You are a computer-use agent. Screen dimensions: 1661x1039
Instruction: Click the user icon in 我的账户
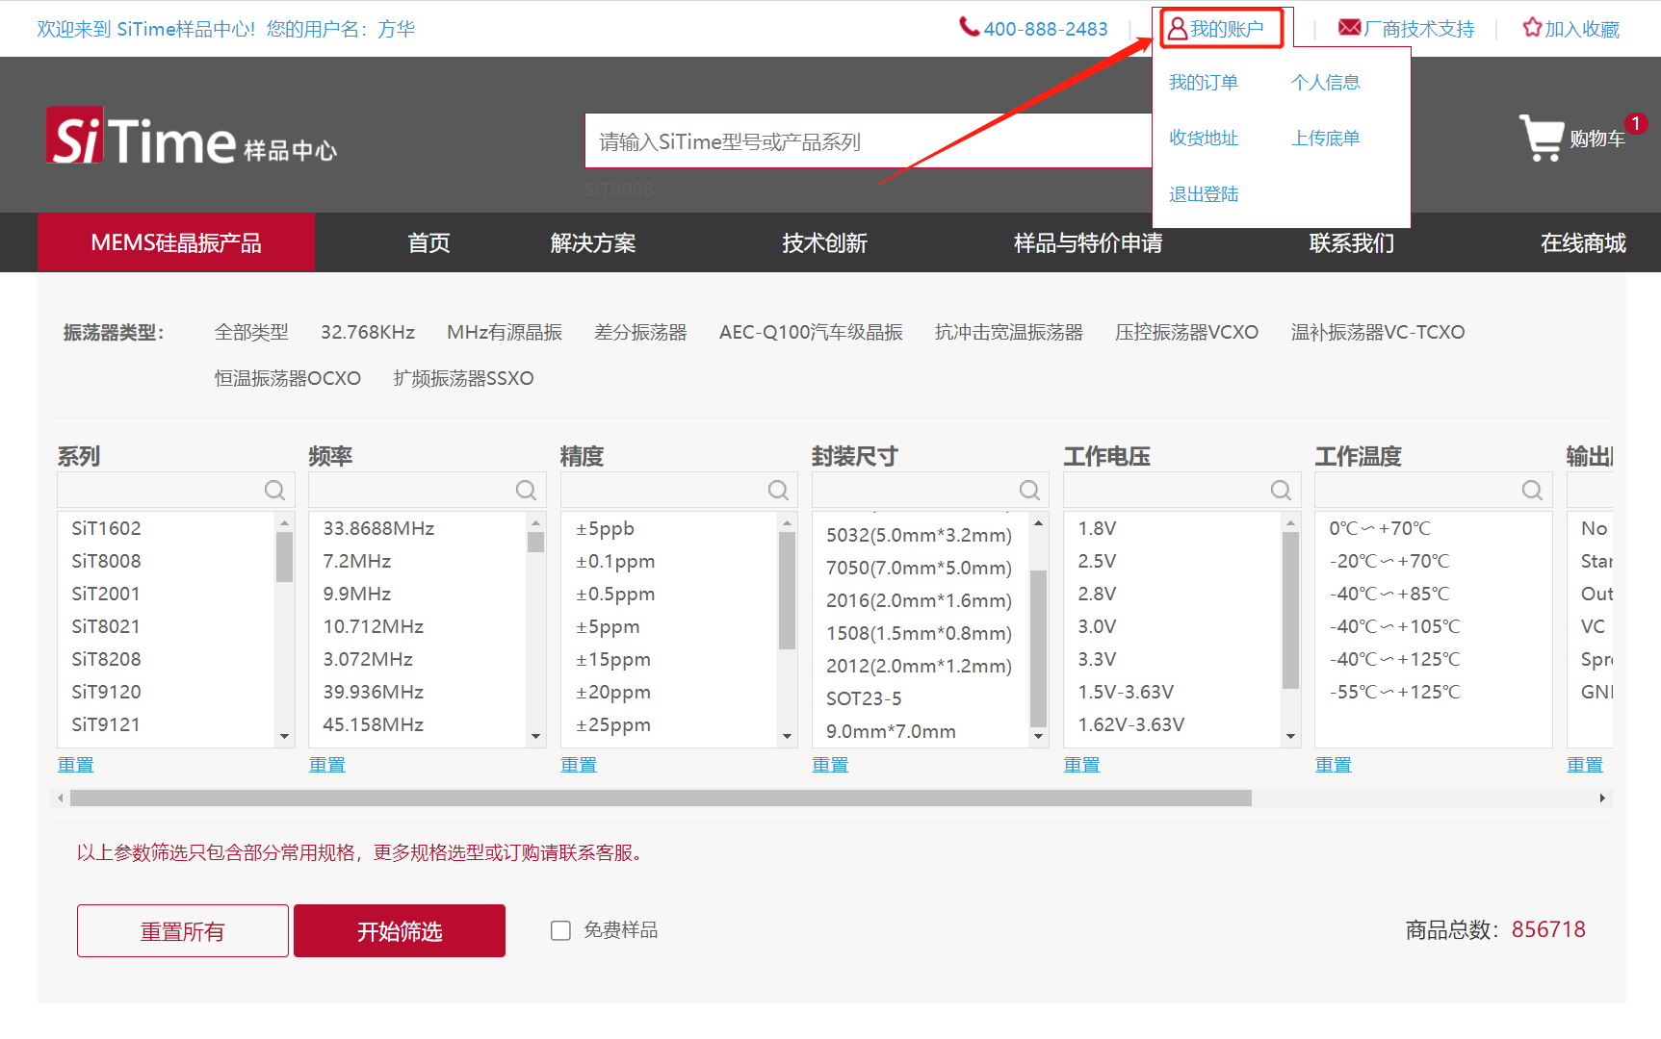click(1178, 29)
